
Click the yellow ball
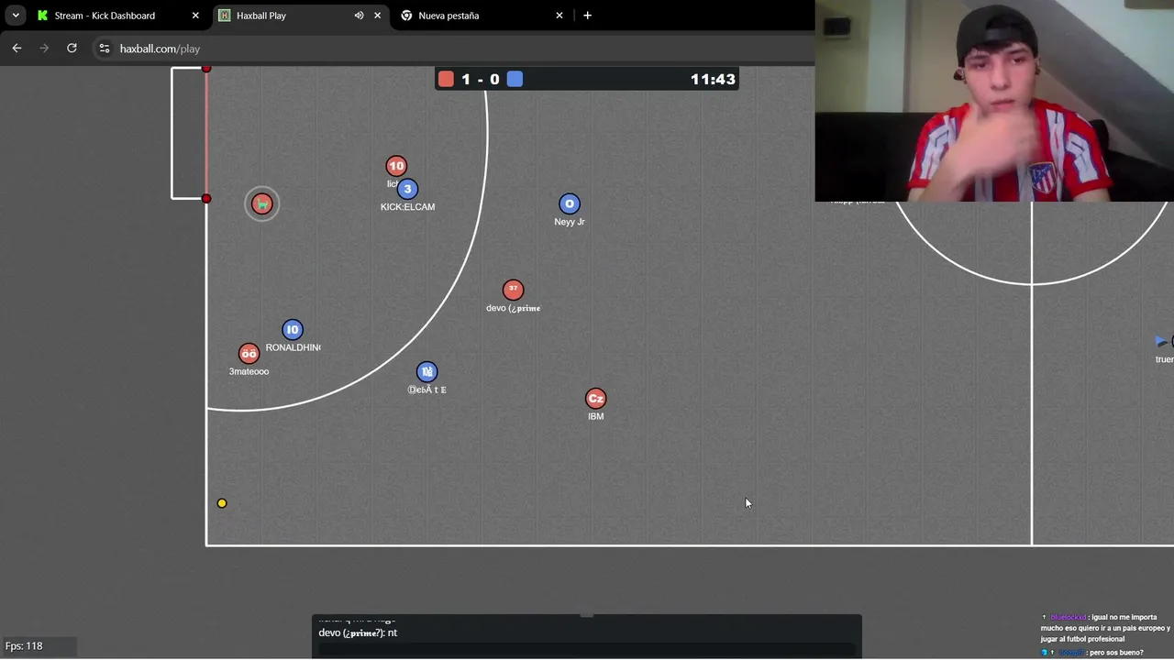point(222,503)
